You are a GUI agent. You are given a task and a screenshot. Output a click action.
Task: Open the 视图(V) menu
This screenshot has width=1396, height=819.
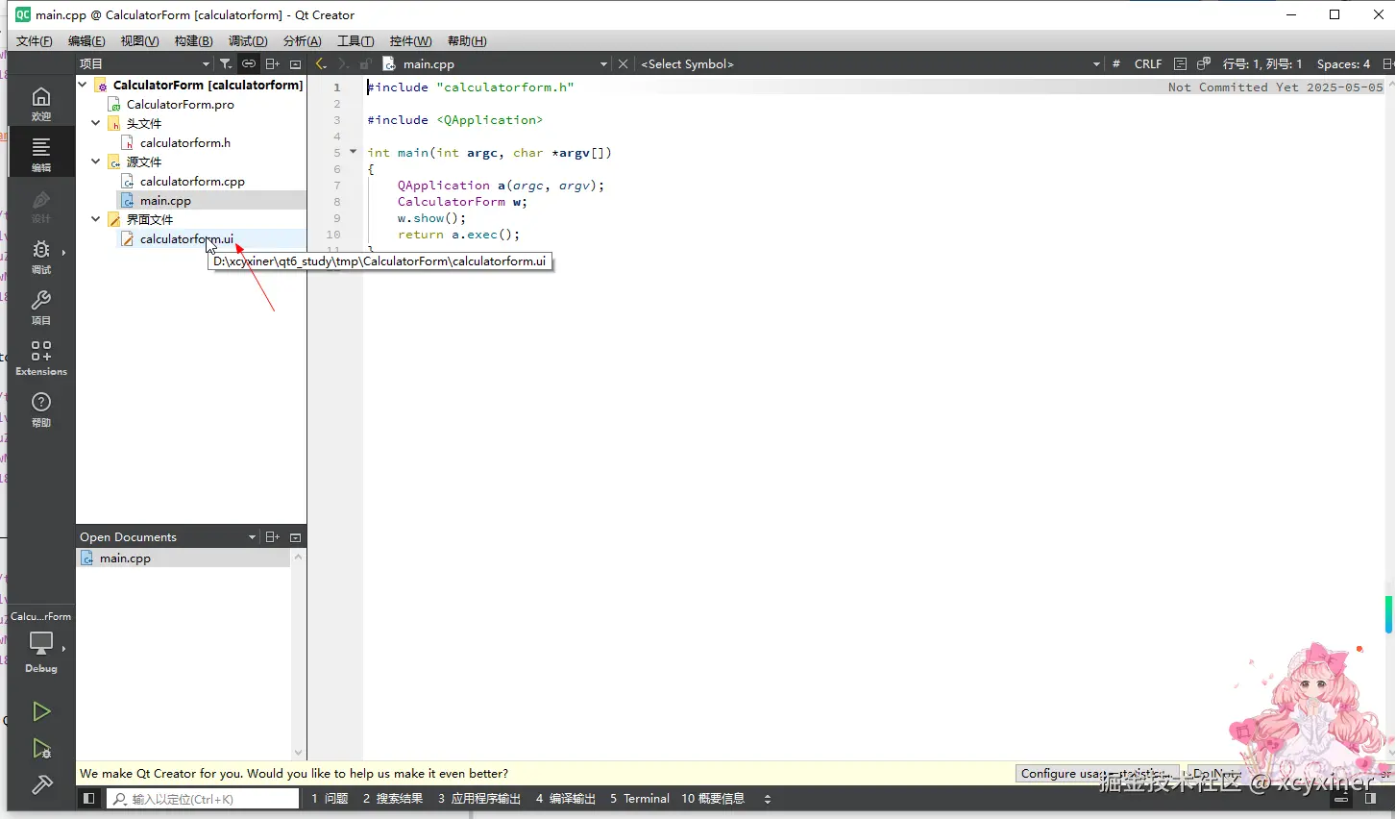[139, 41]
